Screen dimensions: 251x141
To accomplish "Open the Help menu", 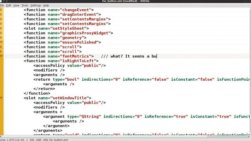I will (46, 5).
